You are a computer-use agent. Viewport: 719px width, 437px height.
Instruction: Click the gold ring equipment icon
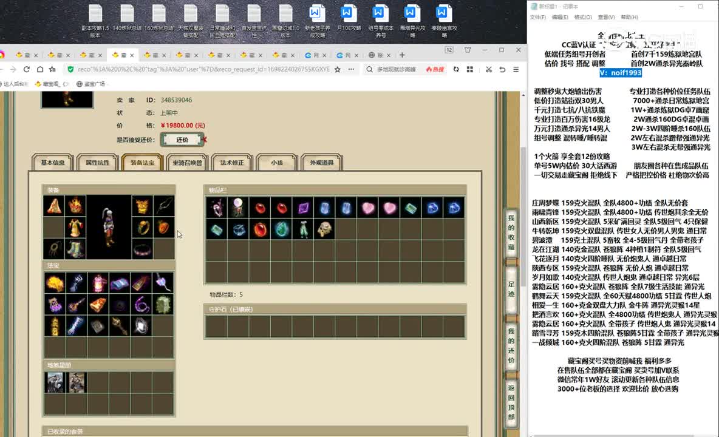coord(142,228)
